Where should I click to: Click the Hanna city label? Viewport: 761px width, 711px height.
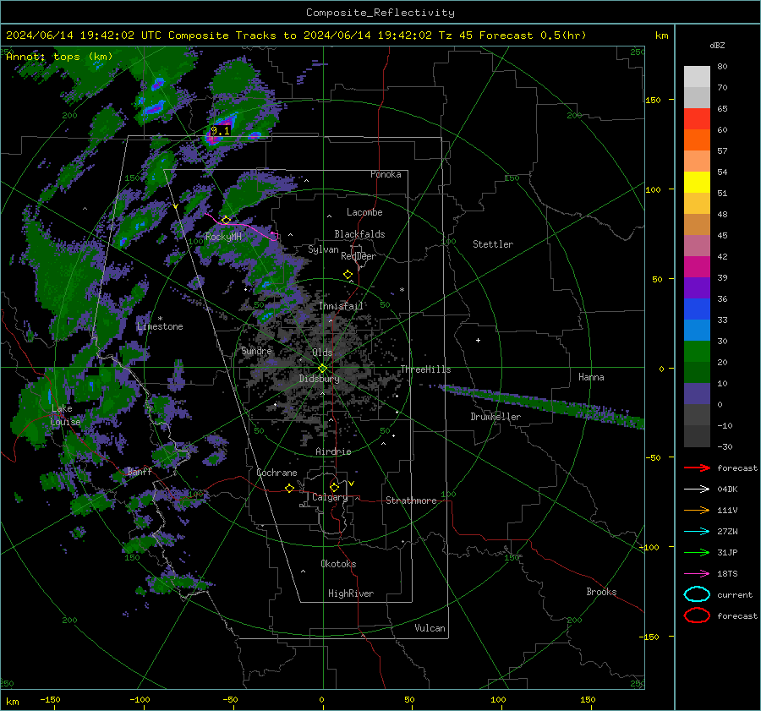click(x=591, y=377)
